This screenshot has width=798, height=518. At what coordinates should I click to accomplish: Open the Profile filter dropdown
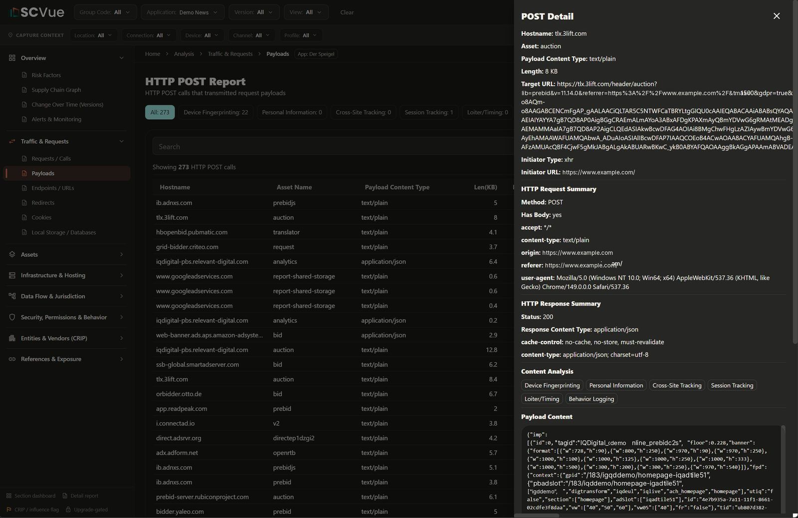pos(300,35)
